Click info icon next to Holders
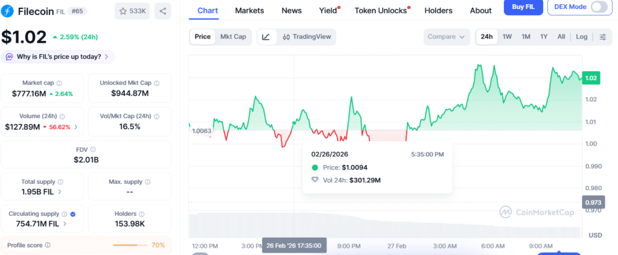The width and height of the screenshot is (618, 255). [141, 214]
